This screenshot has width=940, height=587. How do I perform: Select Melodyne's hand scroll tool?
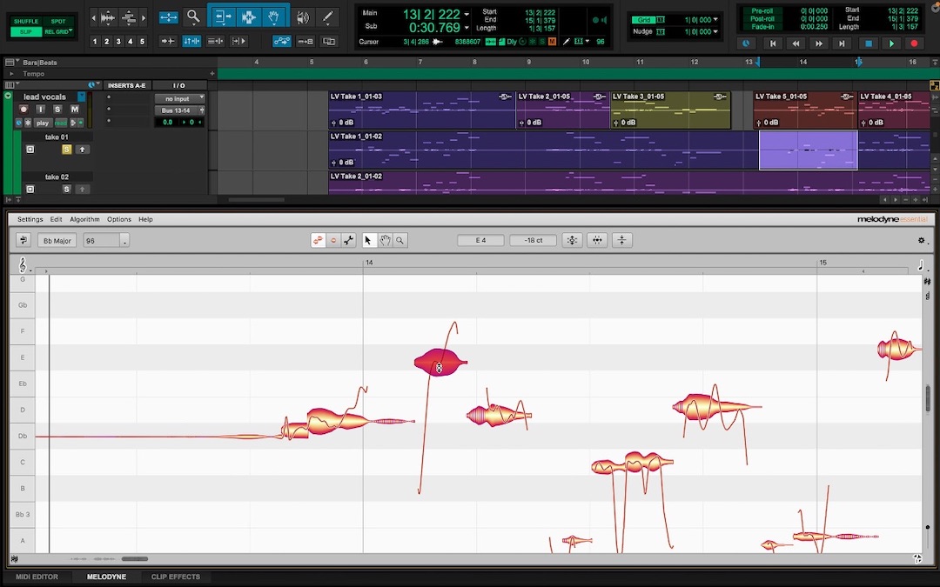point(386,241)
